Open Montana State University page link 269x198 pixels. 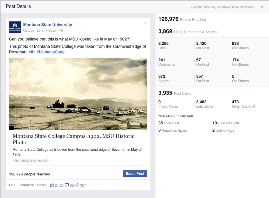[x=48, y=25]
